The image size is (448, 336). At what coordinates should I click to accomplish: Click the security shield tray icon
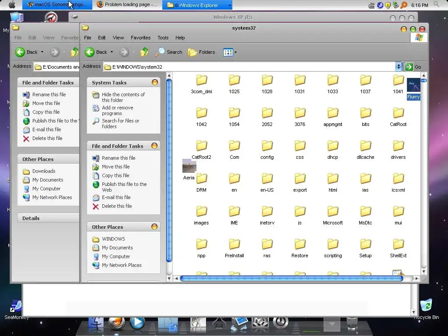tap(388, 5)
